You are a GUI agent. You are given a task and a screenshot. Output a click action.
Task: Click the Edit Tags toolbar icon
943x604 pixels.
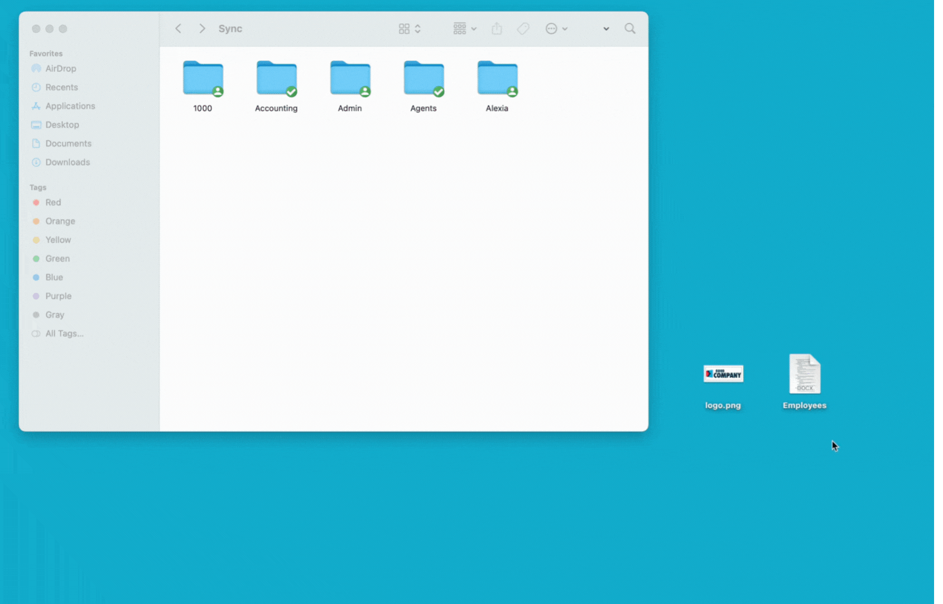tap(523, 28)
